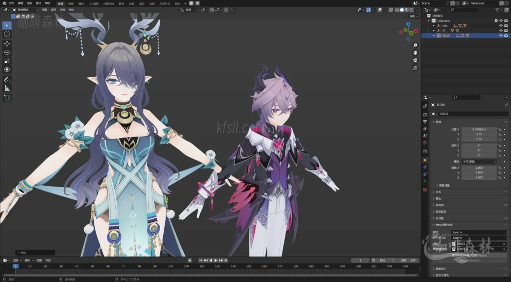511x282 pixels.
Task: Click the Outliner filter funnel icon
Action: 498,10
